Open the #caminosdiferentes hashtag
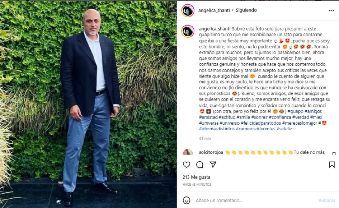 (x=256, y=129)
